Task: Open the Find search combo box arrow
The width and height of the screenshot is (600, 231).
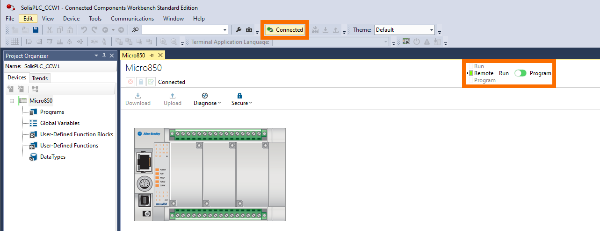Action: tap(225, 30)
